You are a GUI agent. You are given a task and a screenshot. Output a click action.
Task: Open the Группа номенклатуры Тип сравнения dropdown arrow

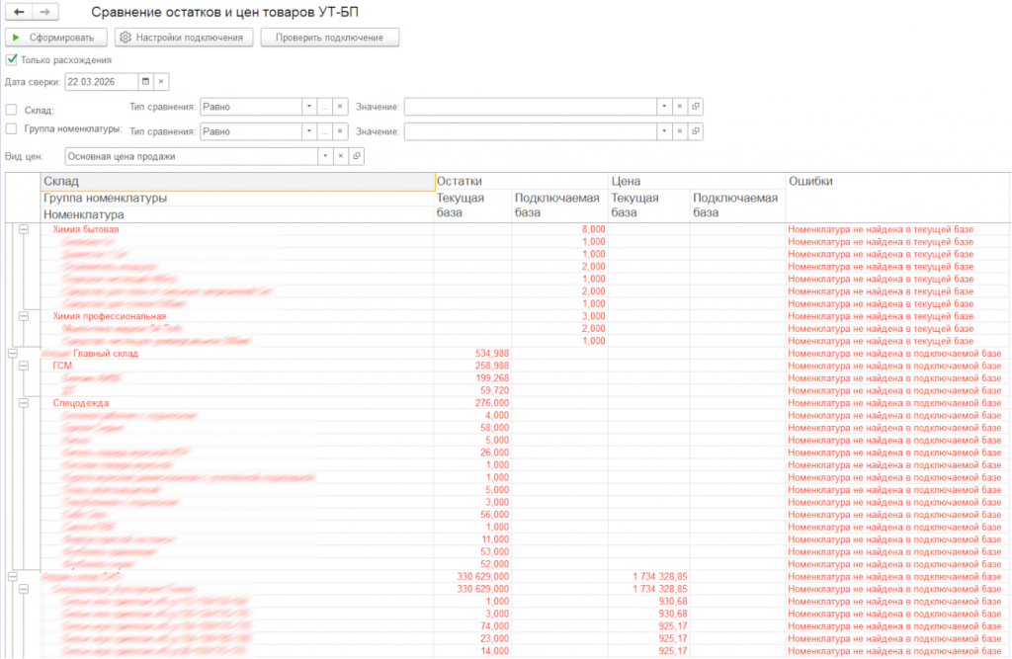(309, 131)
